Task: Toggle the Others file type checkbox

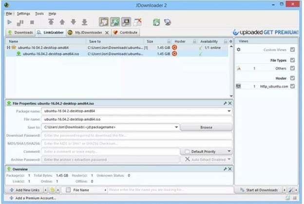Action: pyautogui.click(x=292, y=68)
